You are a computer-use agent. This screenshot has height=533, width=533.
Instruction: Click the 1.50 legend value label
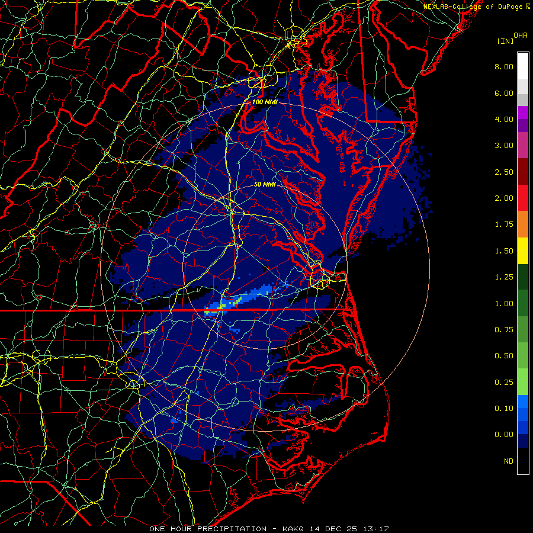tap(504, 251)
